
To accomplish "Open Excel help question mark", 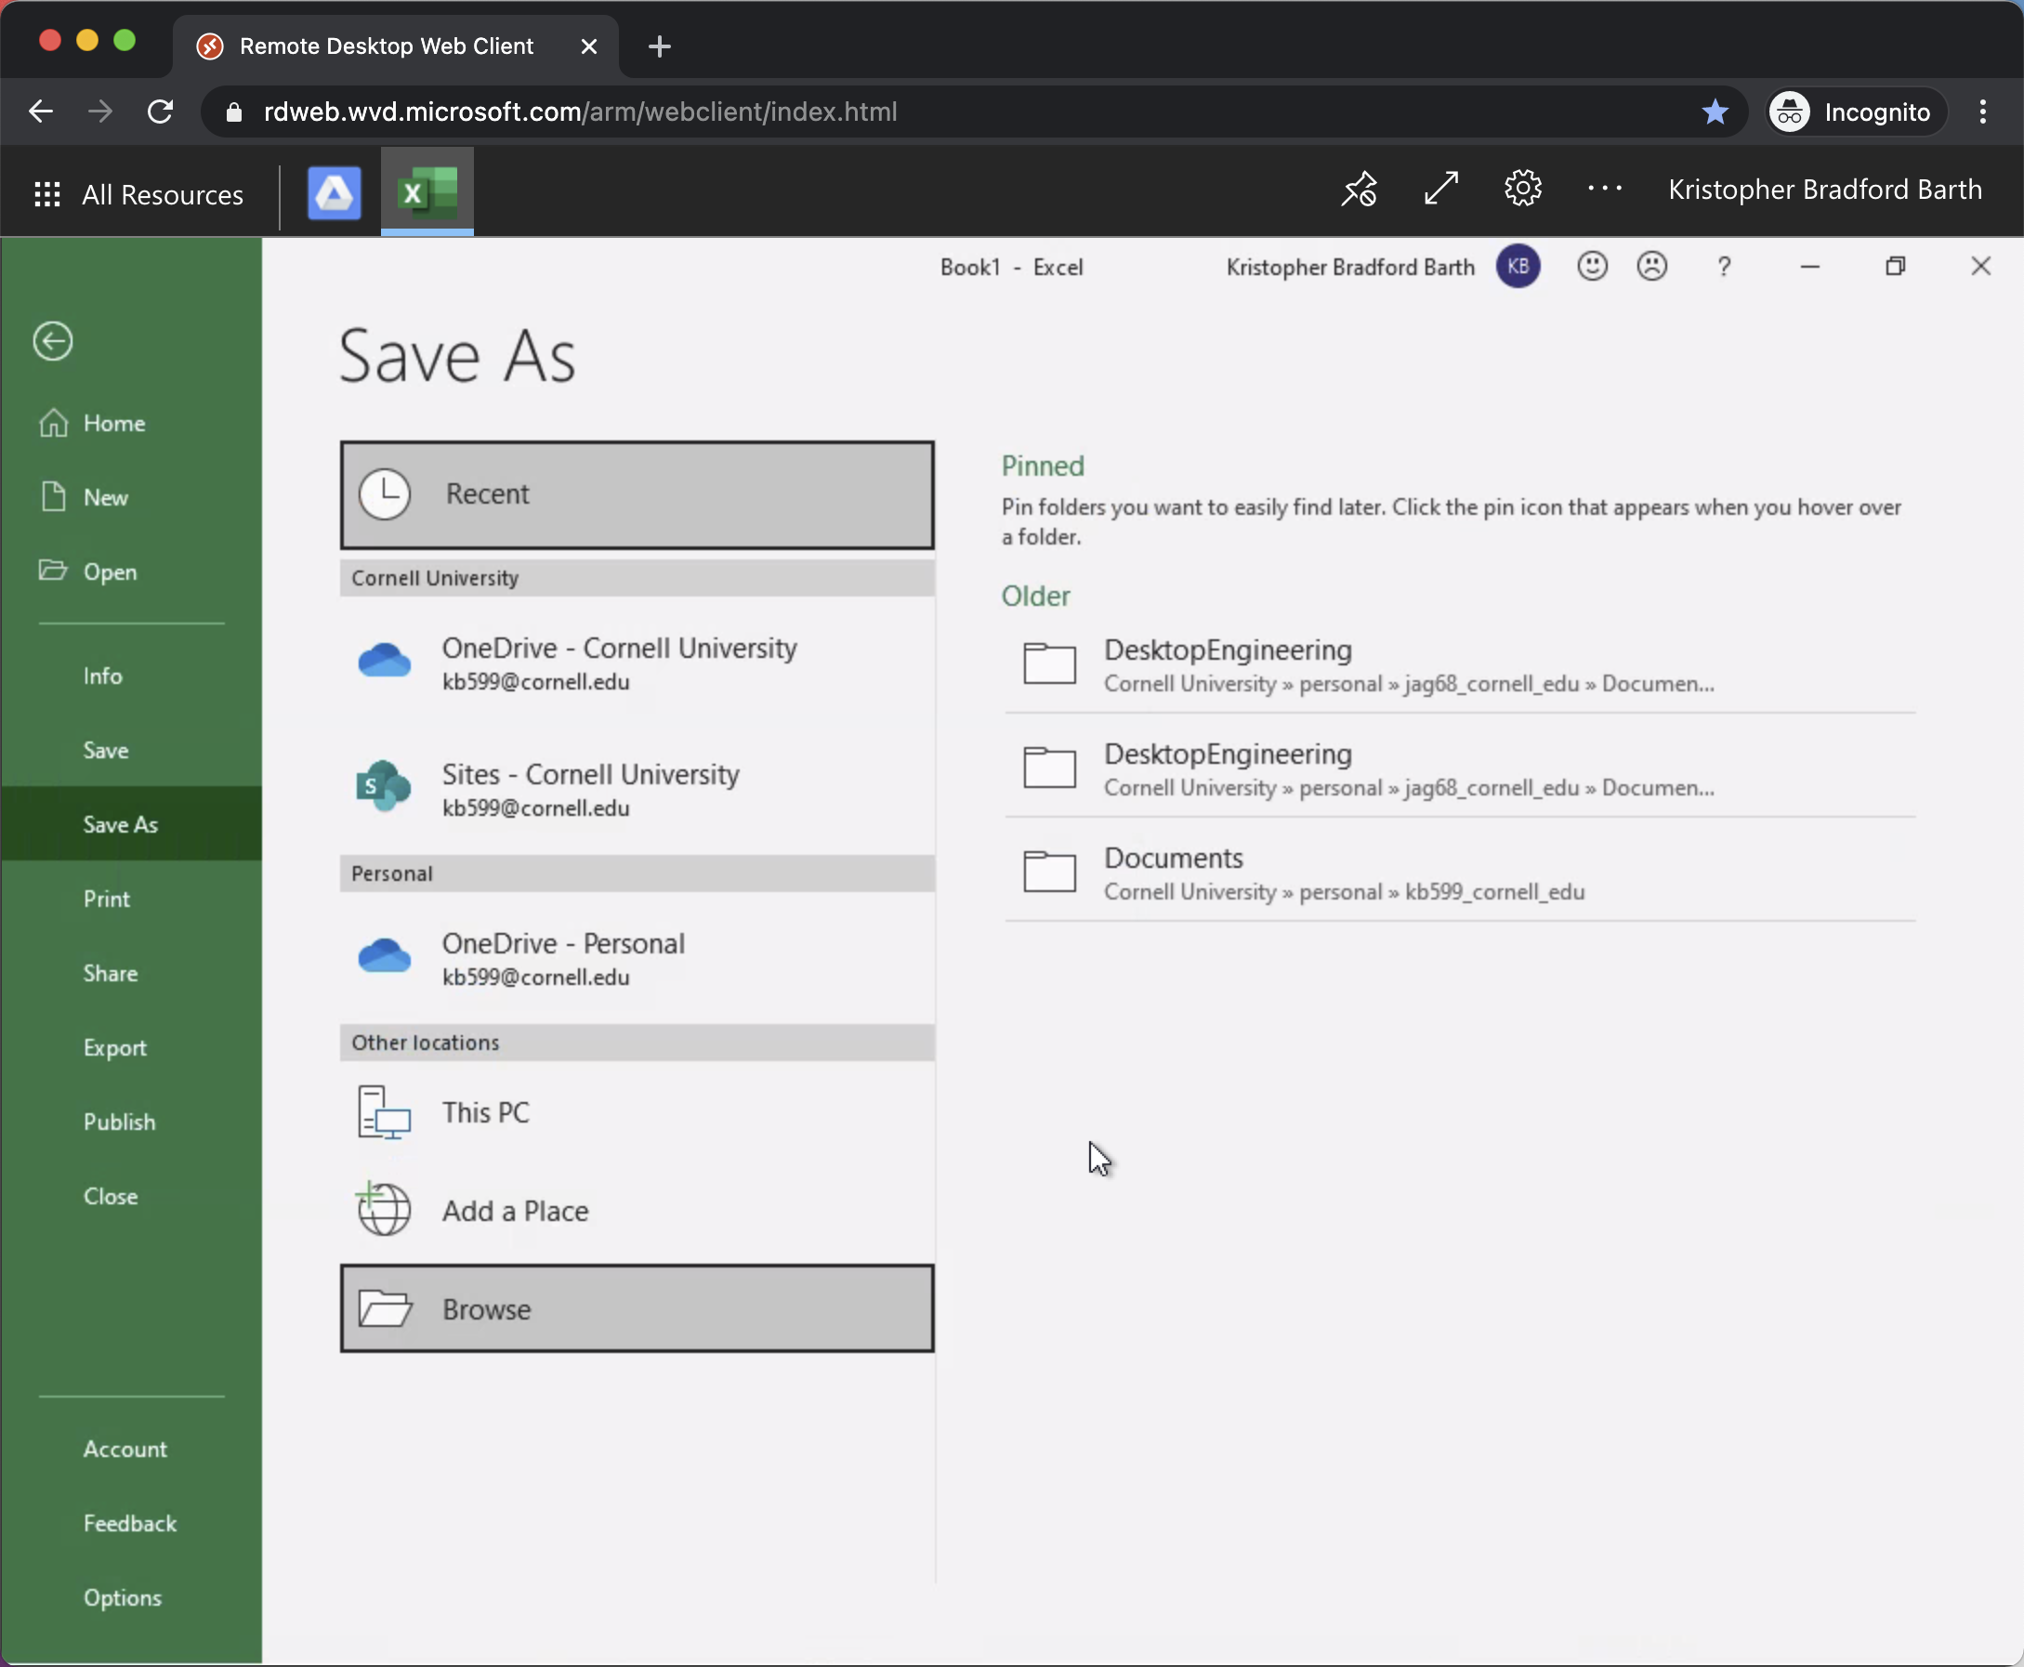I will coord(1725,266).
